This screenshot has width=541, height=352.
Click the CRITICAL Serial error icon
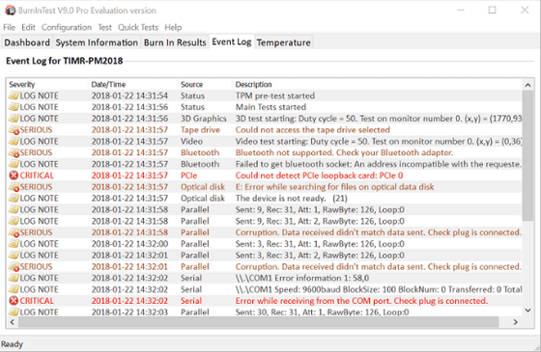[x=14, y=301]
